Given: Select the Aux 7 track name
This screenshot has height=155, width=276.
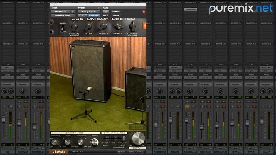Looking at the screenshot, I should [267, 152].
